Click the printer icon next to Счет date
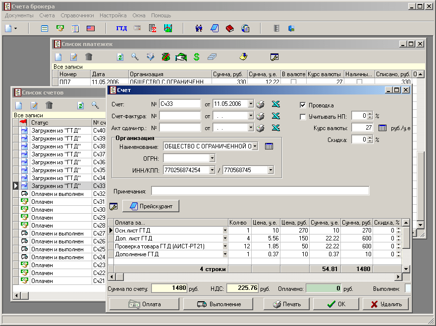Image resolution: width=436 pixels, height=326 pixels. 260,104
